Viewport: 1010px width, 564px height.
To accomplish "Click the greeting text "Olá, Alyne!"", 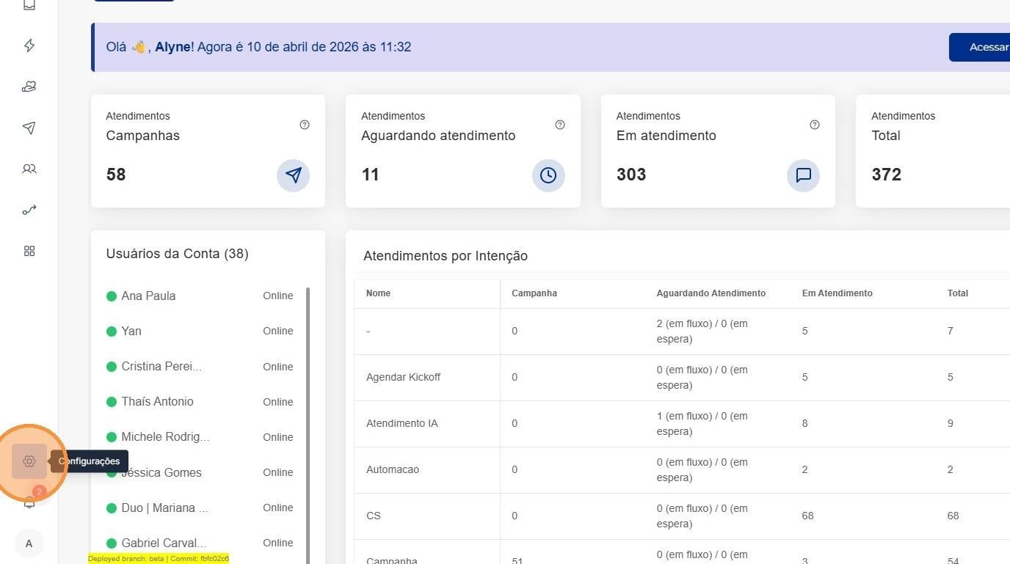I will click(x=150, y=47).
